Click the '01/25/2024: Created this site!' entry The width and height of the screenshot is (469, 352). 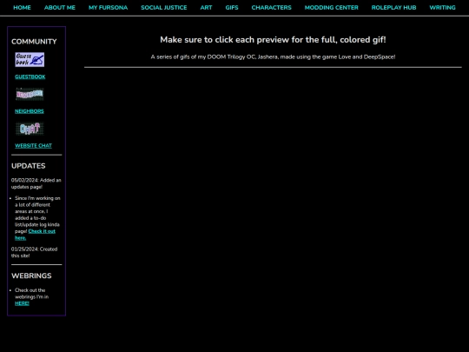coord(35,252)
